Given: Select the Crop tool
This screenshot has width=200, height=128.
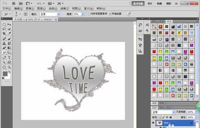Looking at the screenshot, I should point(4,33).
